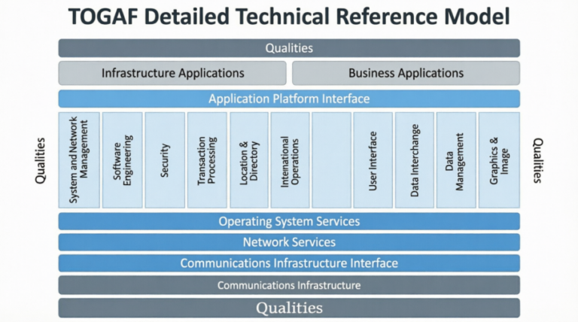Click the Business Applications box
The image size is (578, 322).
coord(406,73)
